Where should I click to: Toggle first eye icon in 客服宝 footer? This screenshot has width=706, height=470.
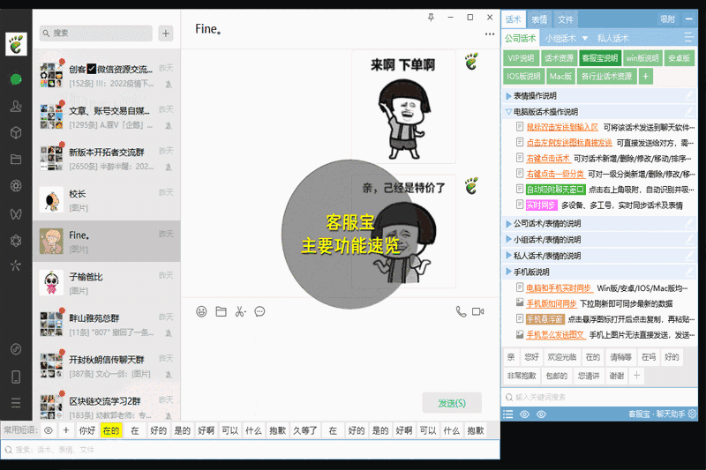click(x=524, y=414)
